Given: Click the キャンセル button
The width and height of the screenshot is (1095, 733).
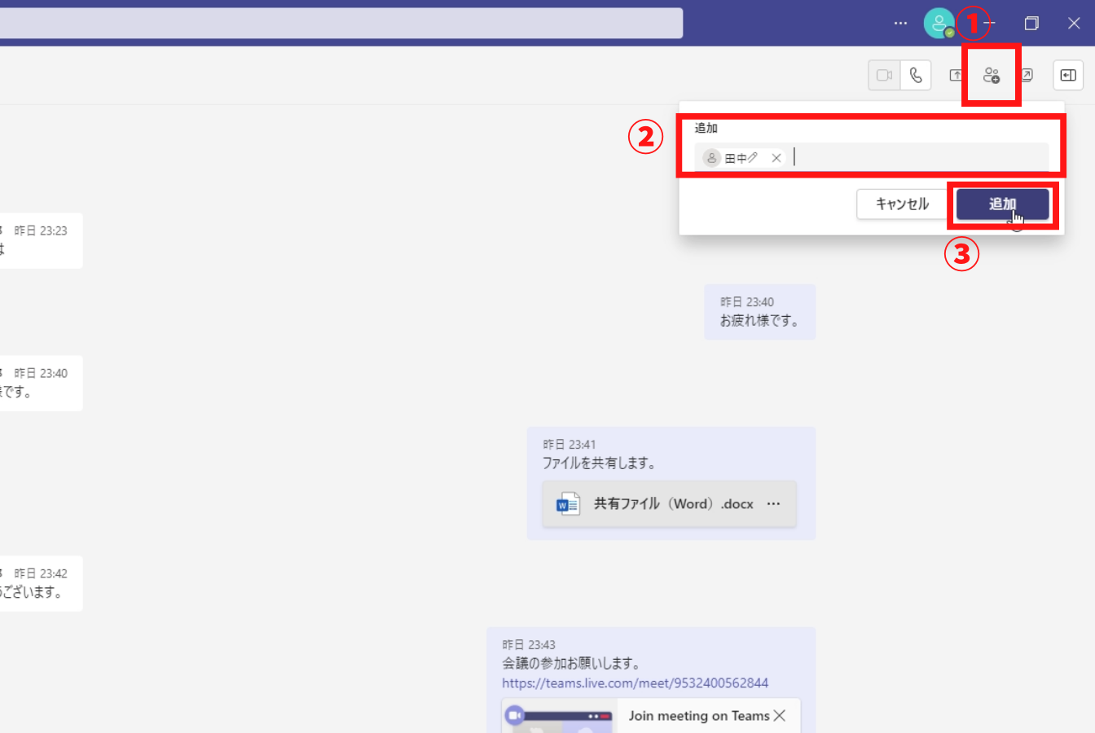Looking at the screenshot, I should (902, 204).
